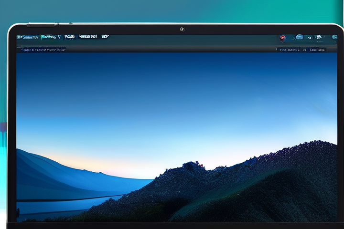
Task: Open the first menu item in the top bar
Action: click(30, 37)
